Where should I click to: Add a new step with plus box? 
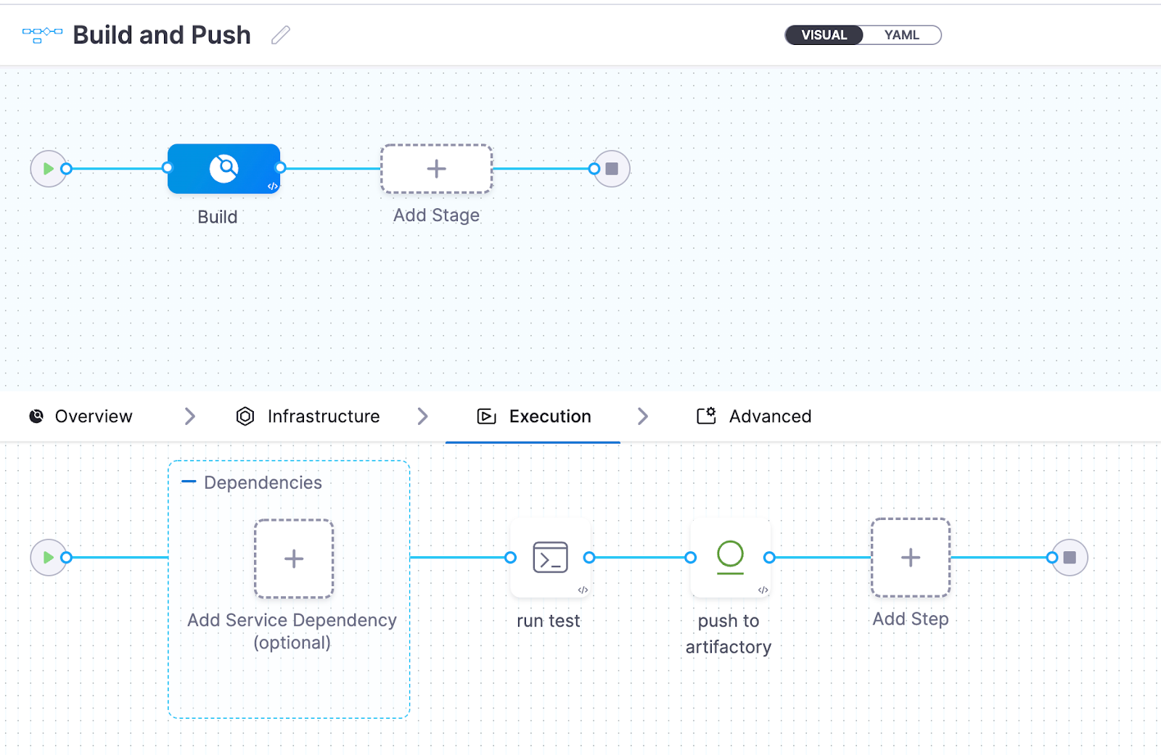tap(911, 558)
